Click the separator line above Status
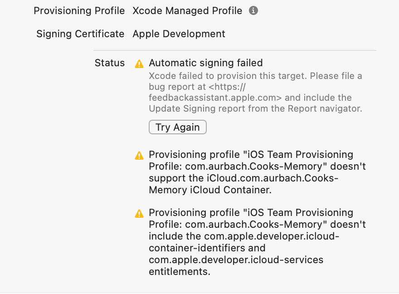Viewport: 399px width, 294px height. click(235, 50)
